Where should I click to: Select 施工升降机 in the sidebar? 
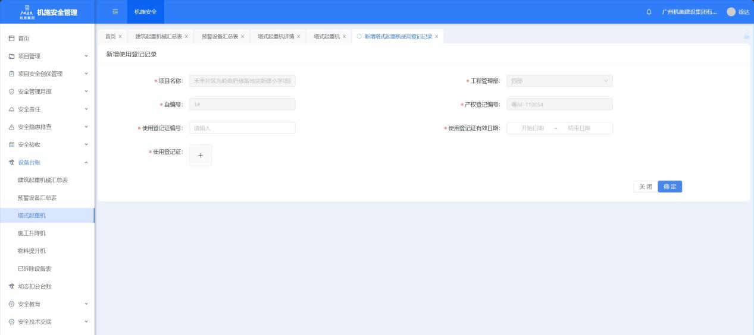tap(32, 233)
